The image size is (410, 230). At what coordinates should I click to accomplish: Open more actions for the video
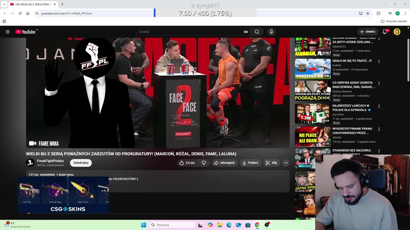pyautogui.click(x=286, y=163)
